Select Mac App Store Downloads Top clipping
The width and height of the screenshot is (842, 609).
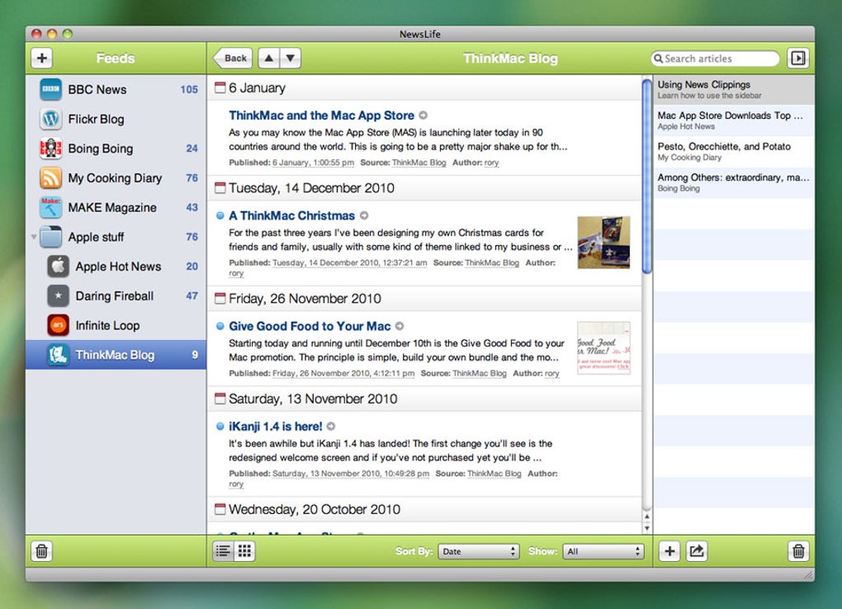coord(734,120)
